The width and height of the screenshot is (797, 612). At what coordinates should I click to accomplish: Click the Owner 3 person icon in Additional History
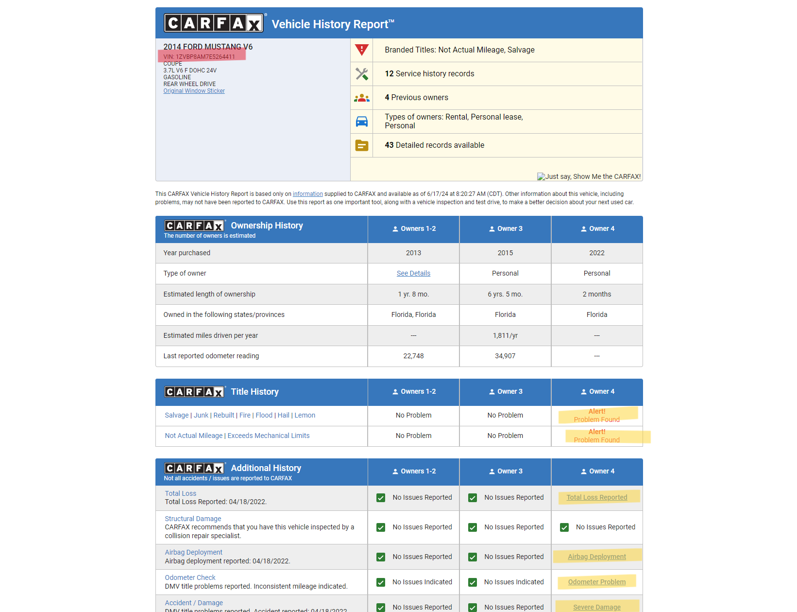[x=492, y=472]
